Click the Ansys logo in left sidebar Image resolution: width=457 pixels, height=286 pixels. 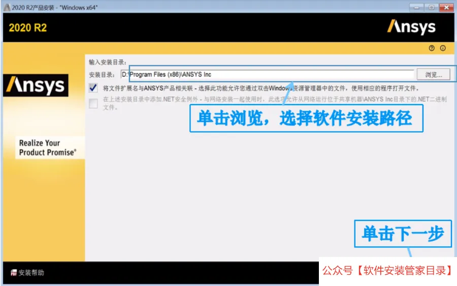coord(36,85)
